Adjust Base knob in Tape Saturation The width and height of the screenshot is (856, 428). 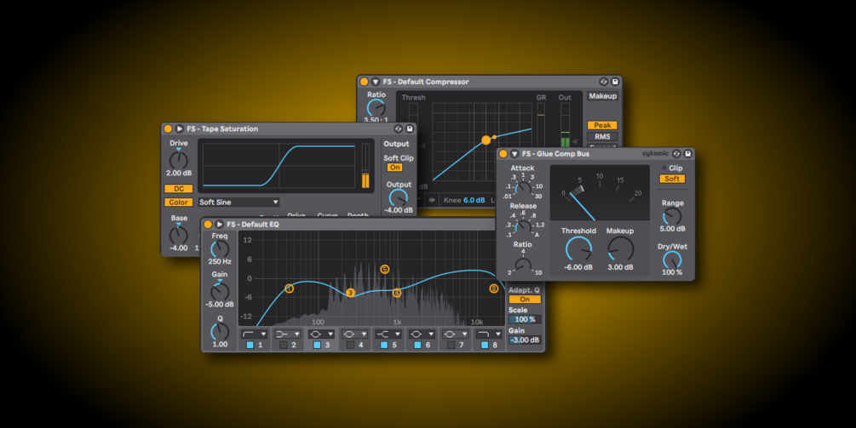click(x=179, y=235)
